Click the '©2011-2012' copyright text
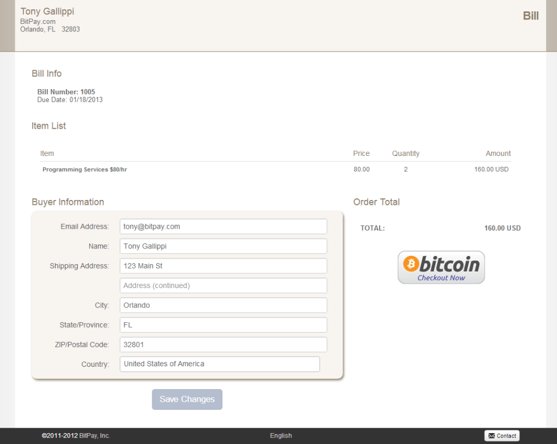Viewport: 557px width, 444px height. click(60, 435)
